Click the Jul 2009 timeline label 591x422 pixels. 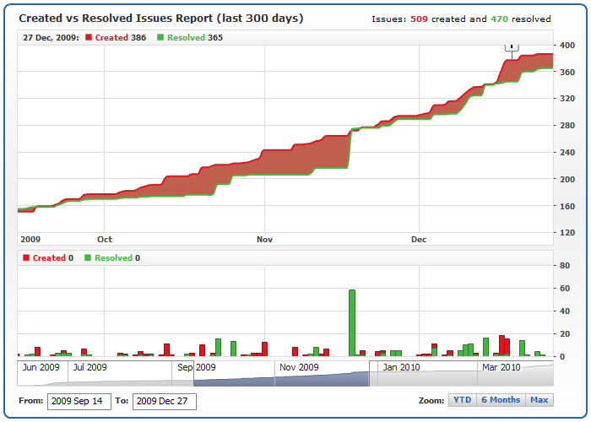(x=89, y=367)
